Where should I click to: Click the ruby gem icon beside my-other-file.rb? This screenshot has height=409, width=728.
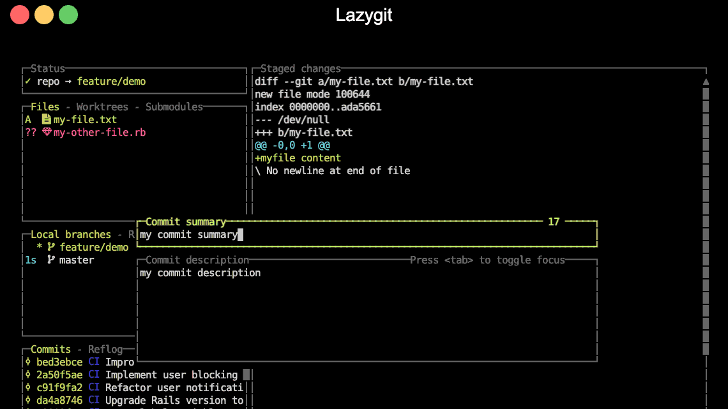[x=47, y=132]
